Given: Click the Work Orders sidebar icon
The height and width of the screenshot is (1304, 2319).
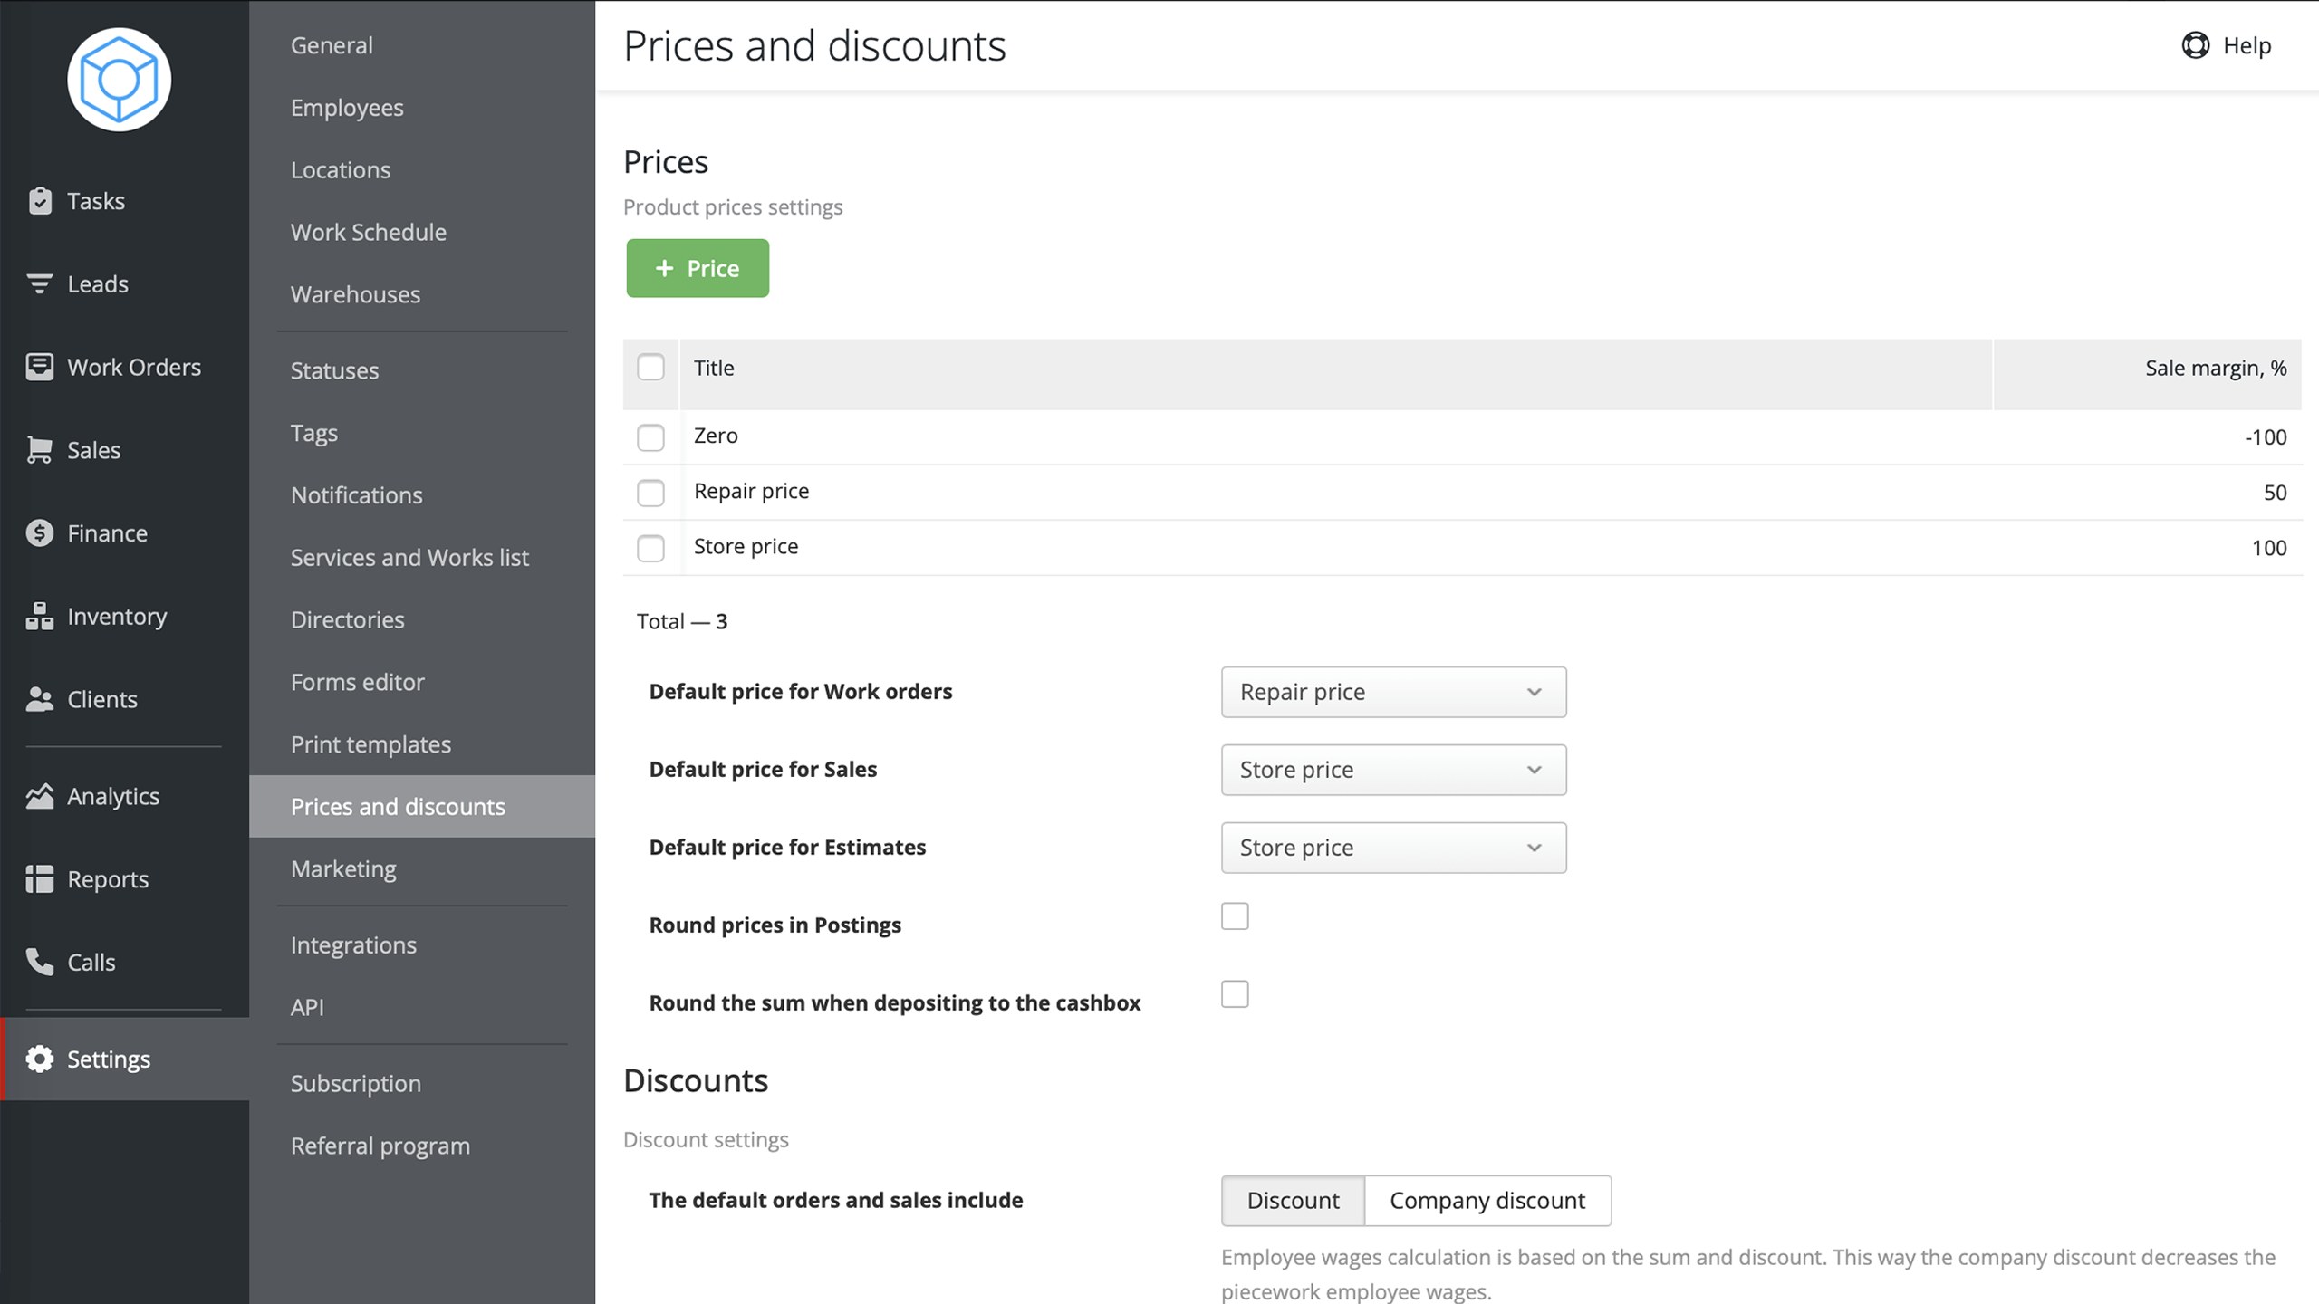Looking at the screenshot, I should [x=40, y=367].
